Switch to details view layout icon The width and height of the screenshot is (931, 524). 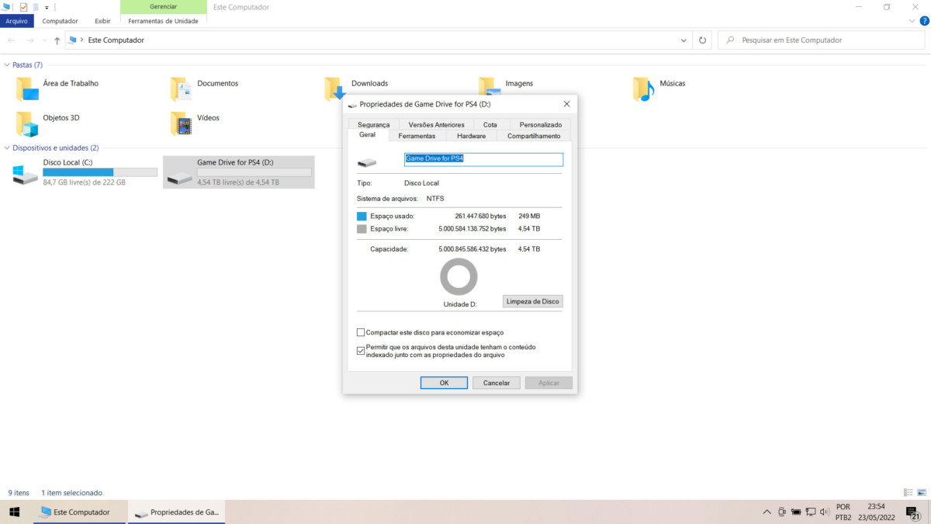pyautogui.click(x=909, y=492)
